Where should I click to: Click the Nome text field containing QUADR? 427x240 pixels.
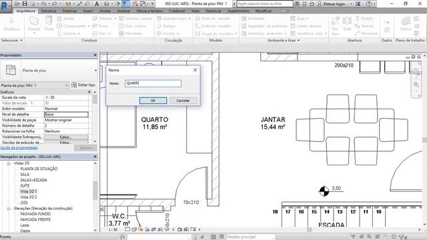pos(153,83)
